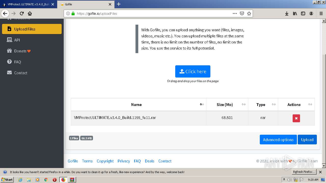The height and width of the screenshot is (183, 326).
Task: Show hidden system tray icons
Action: pyautogui.click(x=284, y=180)
